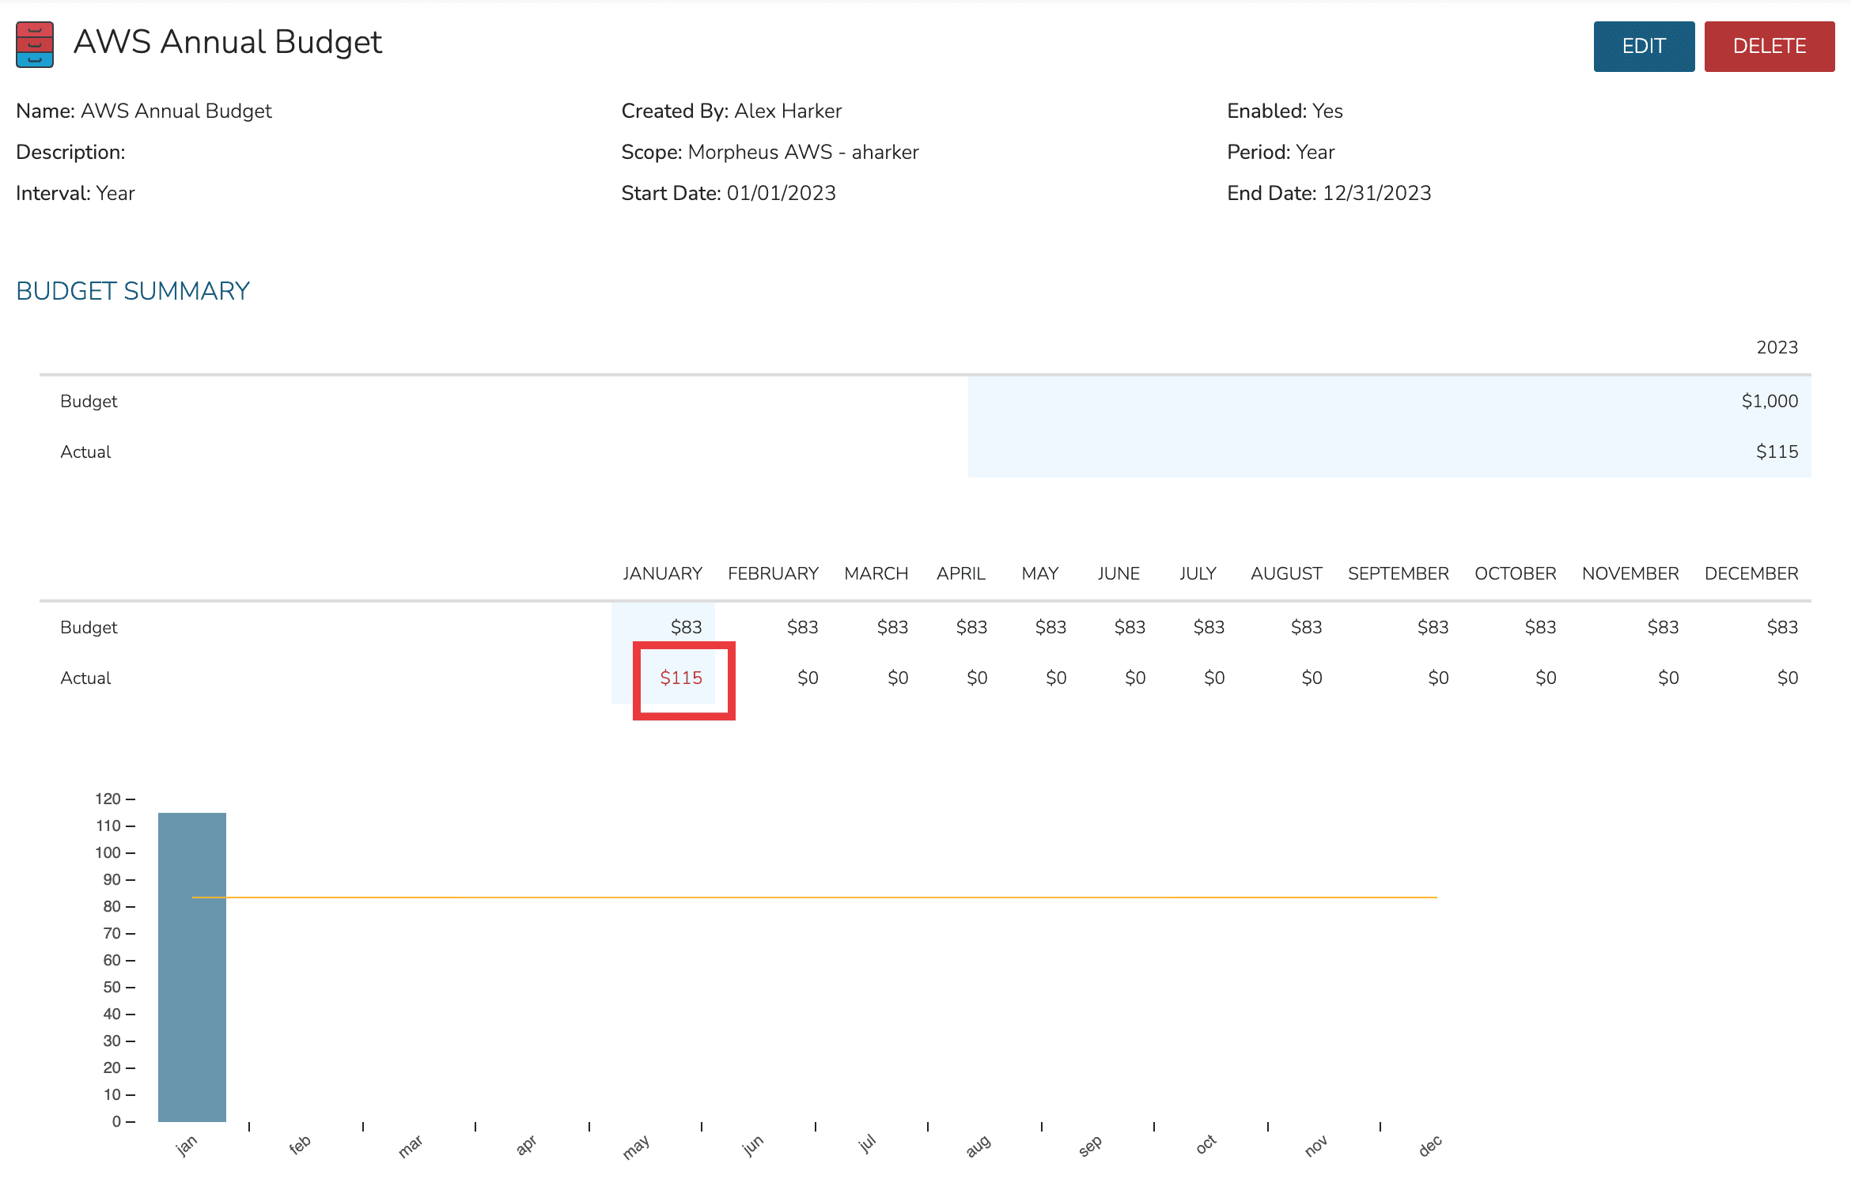Image resolution: width=1851 pixels, height=1194 pixels.
Task: Click the DELETE button
Action: pos(1769,47)
